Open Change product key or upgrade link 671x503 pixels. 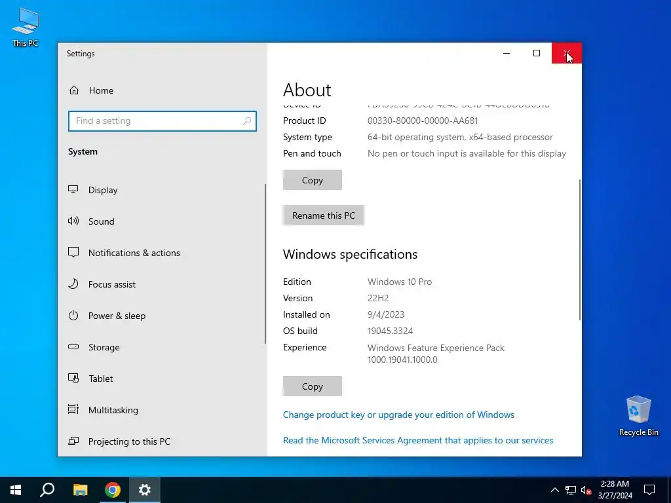[398, 415]
